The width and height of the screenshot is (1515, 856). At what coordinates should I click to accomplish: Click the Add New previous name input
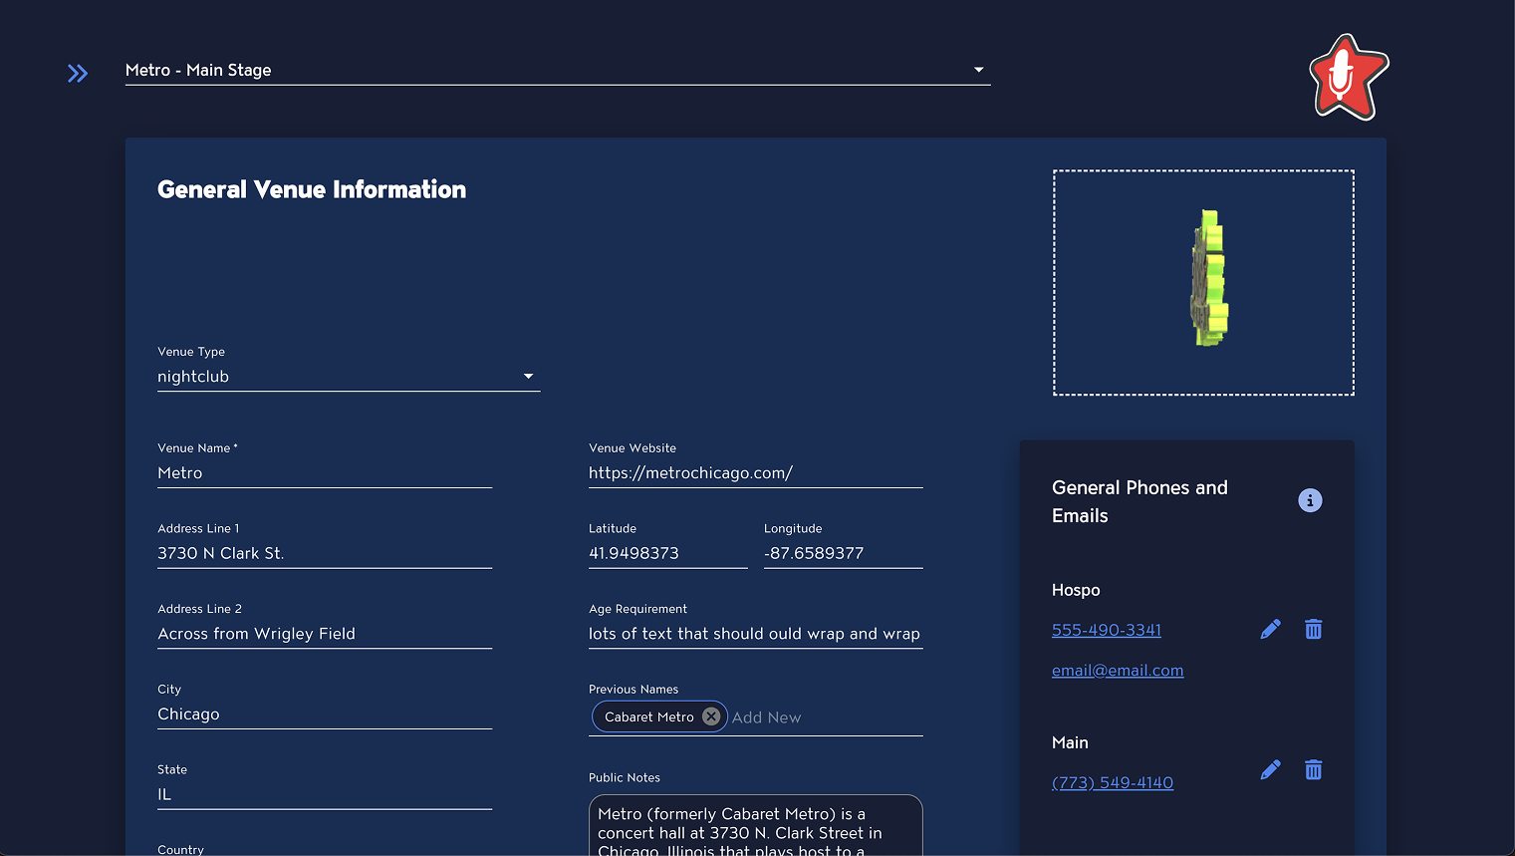(827, 717)
